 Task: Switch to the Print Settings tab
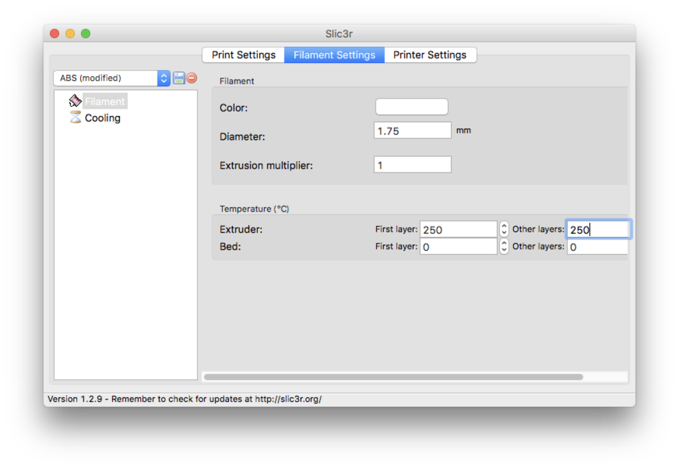click(x=243, y=55)
